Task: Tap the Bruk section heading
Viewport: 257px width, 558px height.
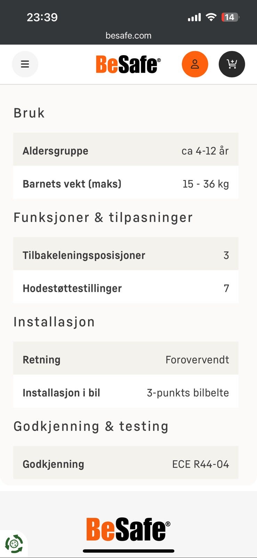Action: [x=29, y=113]
